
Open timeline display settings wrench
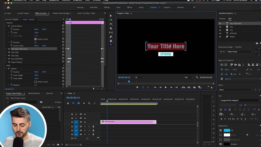pyautogui.click(x=89, y=103)
